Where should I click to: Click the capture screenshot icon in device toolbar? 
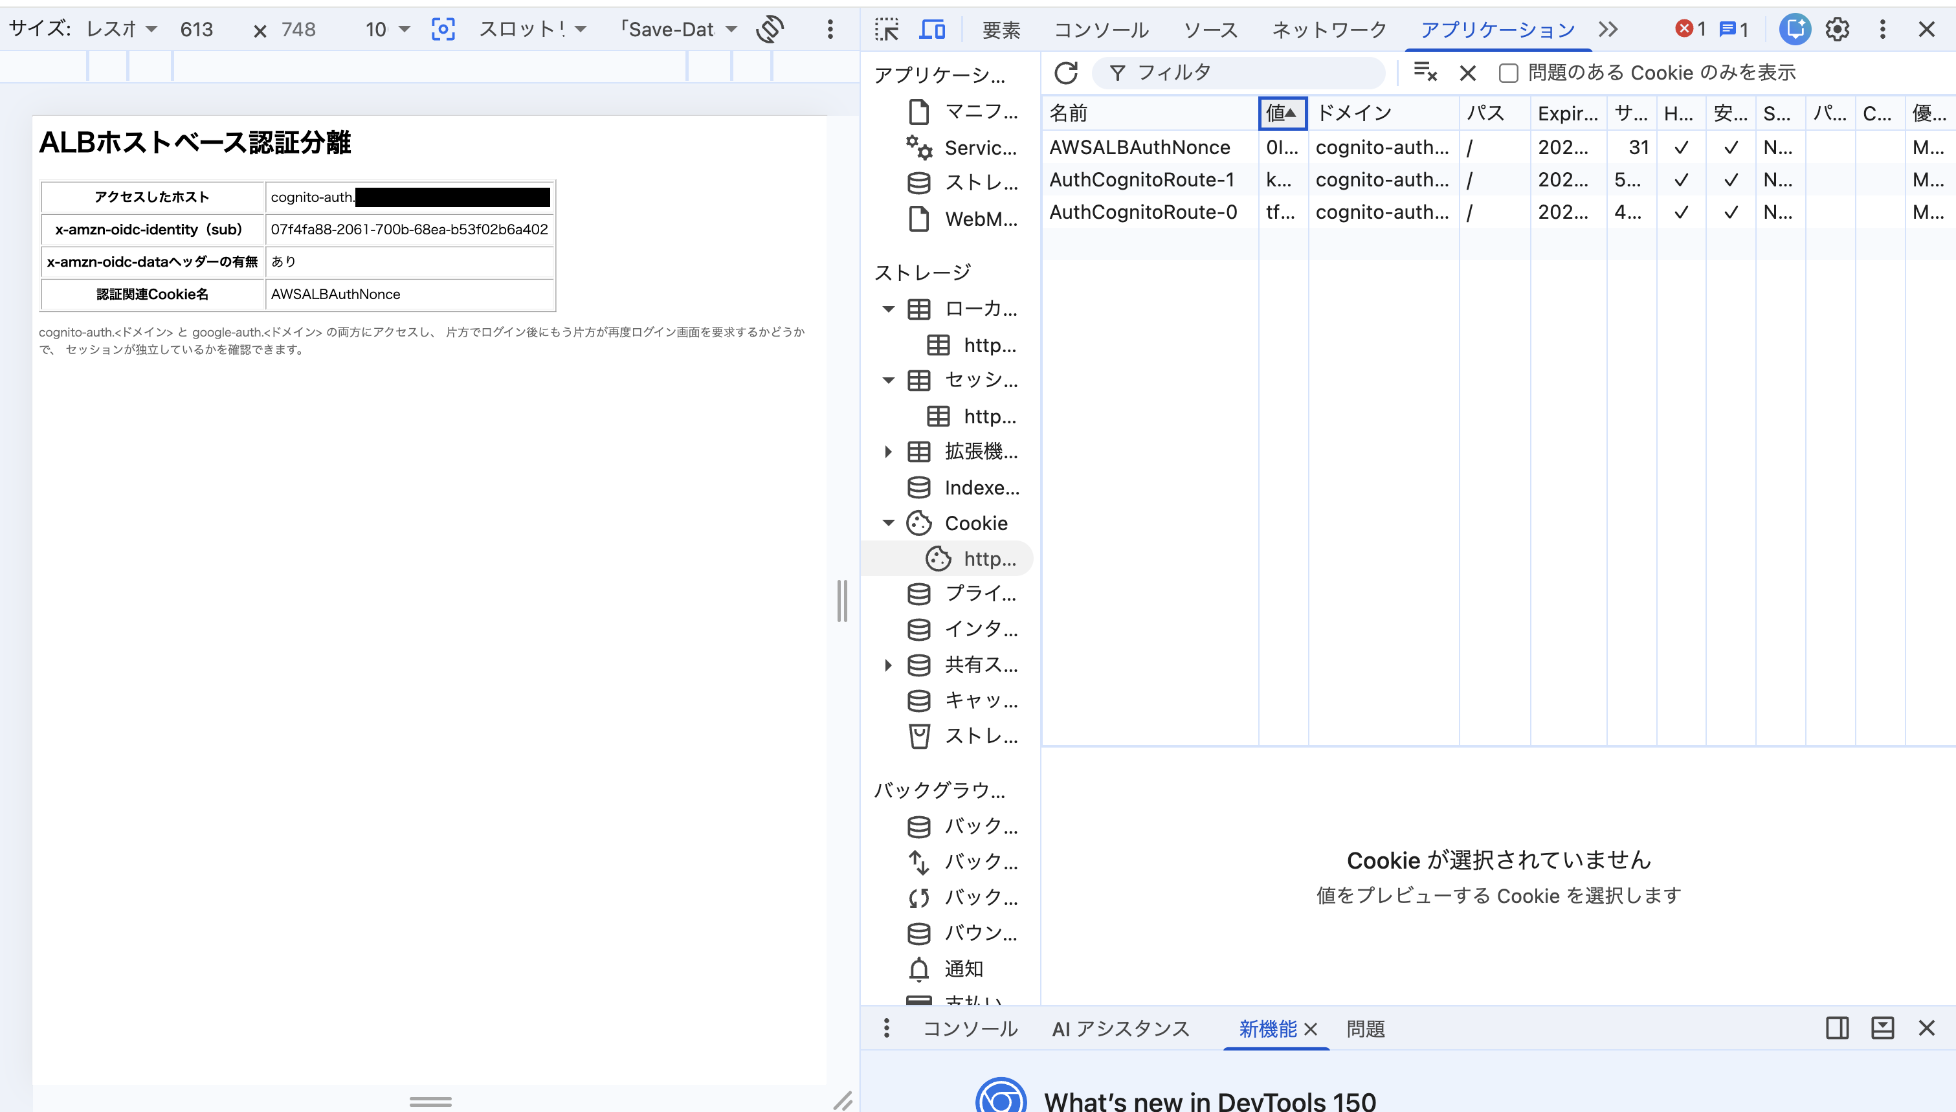point(443,29)
